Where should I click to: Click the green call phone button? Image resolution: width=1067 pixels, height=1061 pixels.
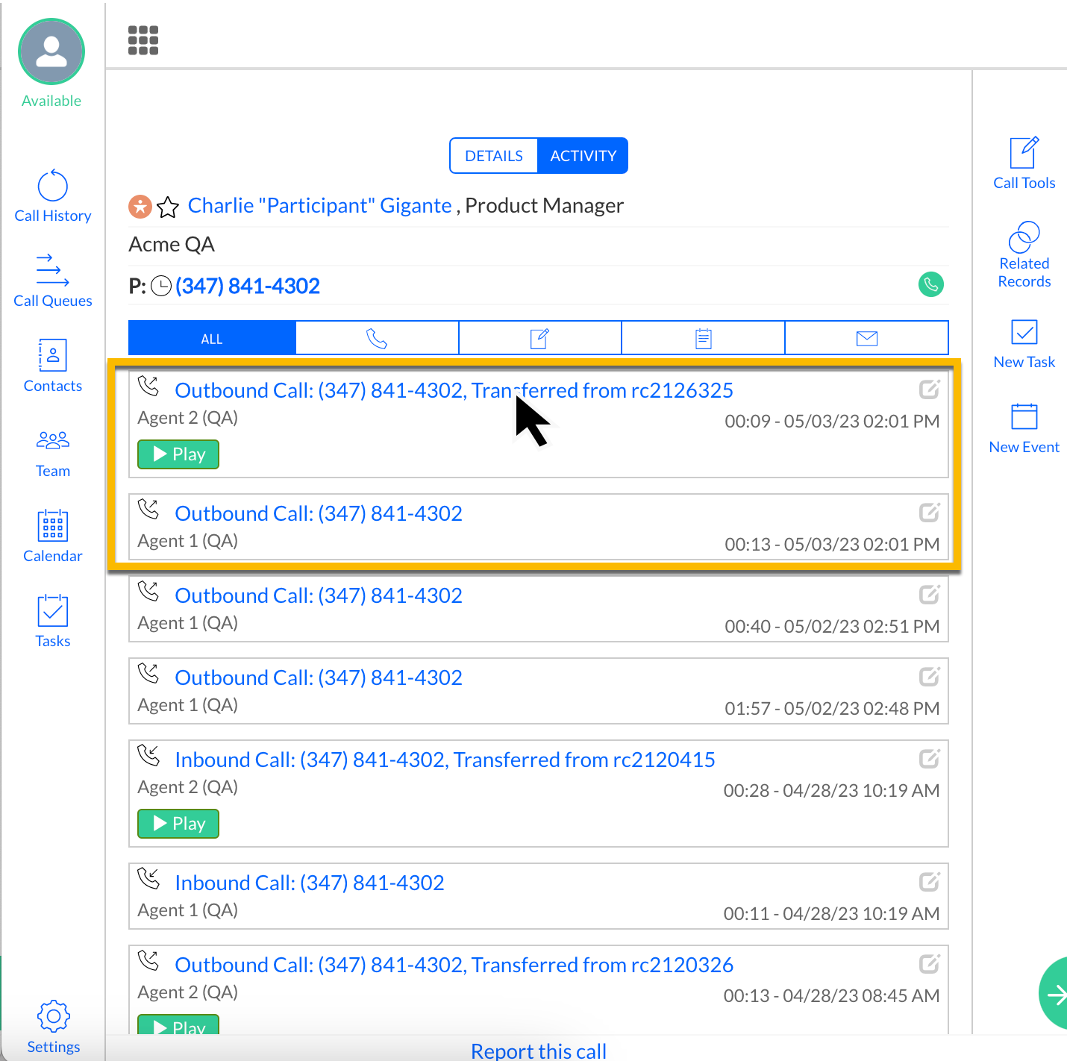(x=930, y=284)
